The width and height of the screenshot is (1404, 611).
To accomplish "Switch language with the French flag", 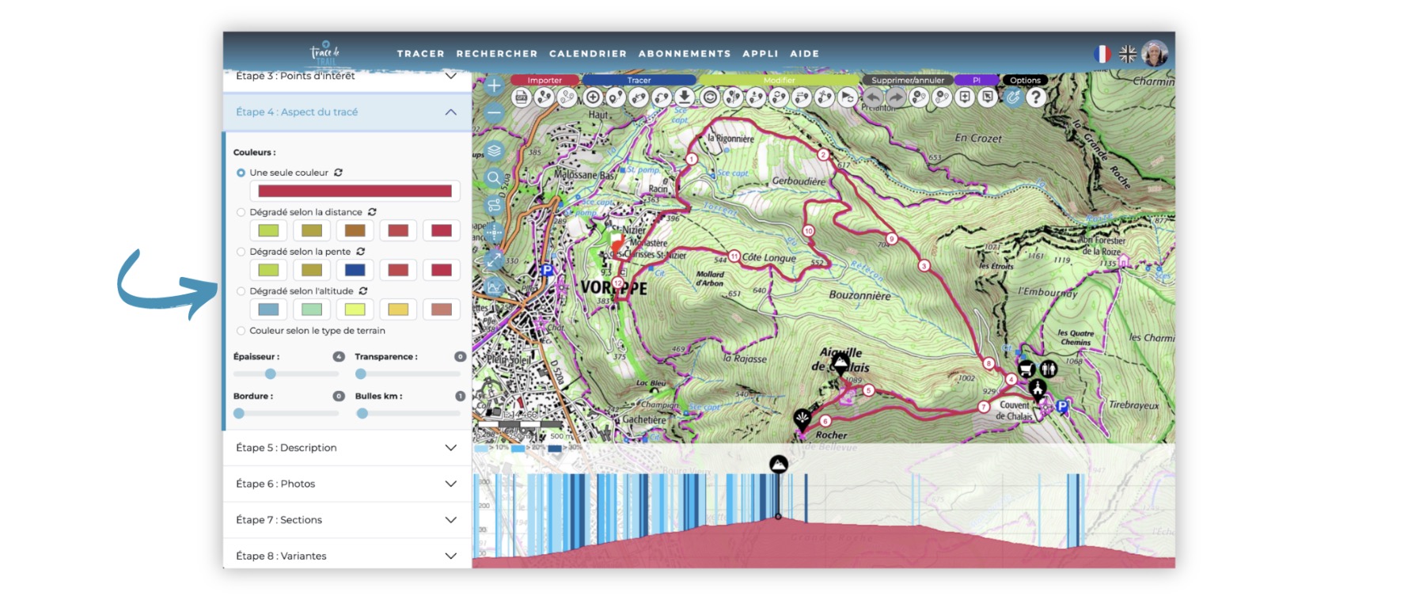I will point(1102,54).
